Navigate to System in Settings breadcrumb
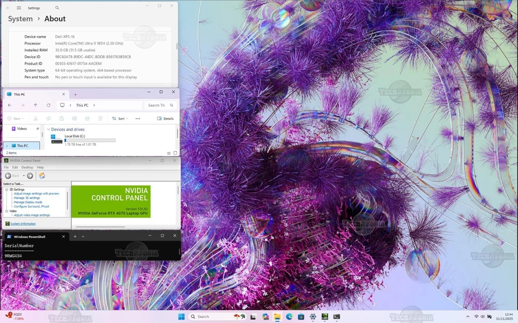The width and height of the screenshot is (518, 323). [20, 19]
